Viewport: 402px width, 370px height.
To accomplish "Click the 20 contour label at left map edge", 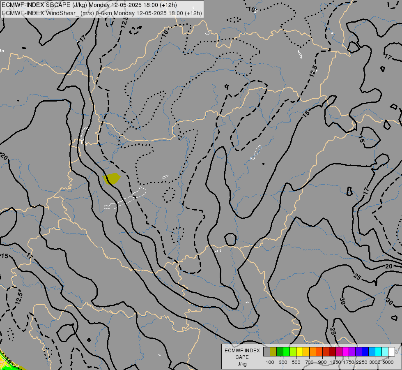I will (x=4, y=156).
